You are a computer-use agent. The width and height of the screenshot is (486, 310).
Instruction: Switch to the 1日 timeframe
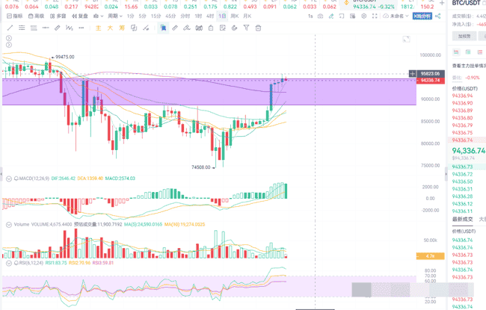(222, 15)
